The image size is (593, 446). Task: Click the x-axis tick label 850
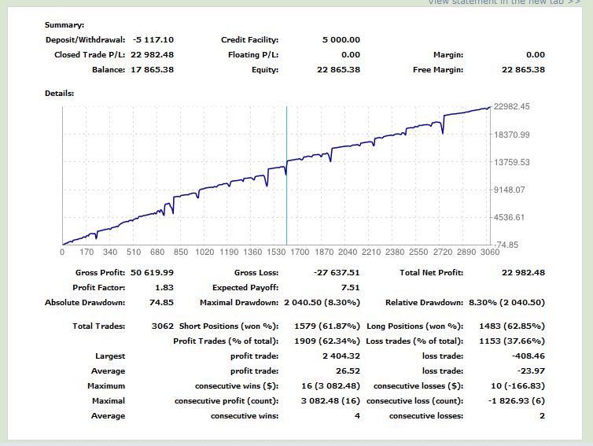181,252
